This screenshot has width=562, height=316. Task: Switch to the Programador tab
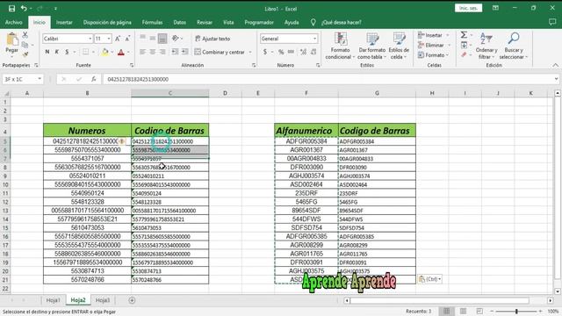coord(259,22)
